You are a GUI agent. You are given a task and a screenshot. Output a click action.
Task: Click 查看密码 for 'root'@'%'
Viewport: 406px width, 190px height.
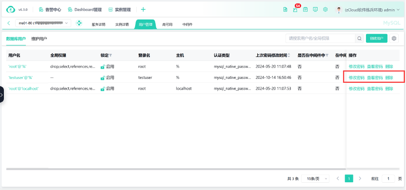(375, 67)
